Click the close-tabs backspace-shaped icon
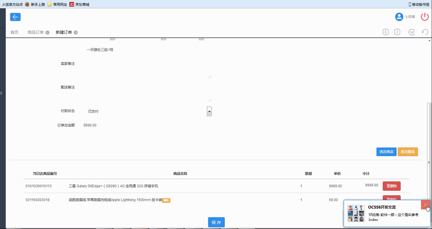This screenshot has width=432, height=229. click(x=411, y=32)
